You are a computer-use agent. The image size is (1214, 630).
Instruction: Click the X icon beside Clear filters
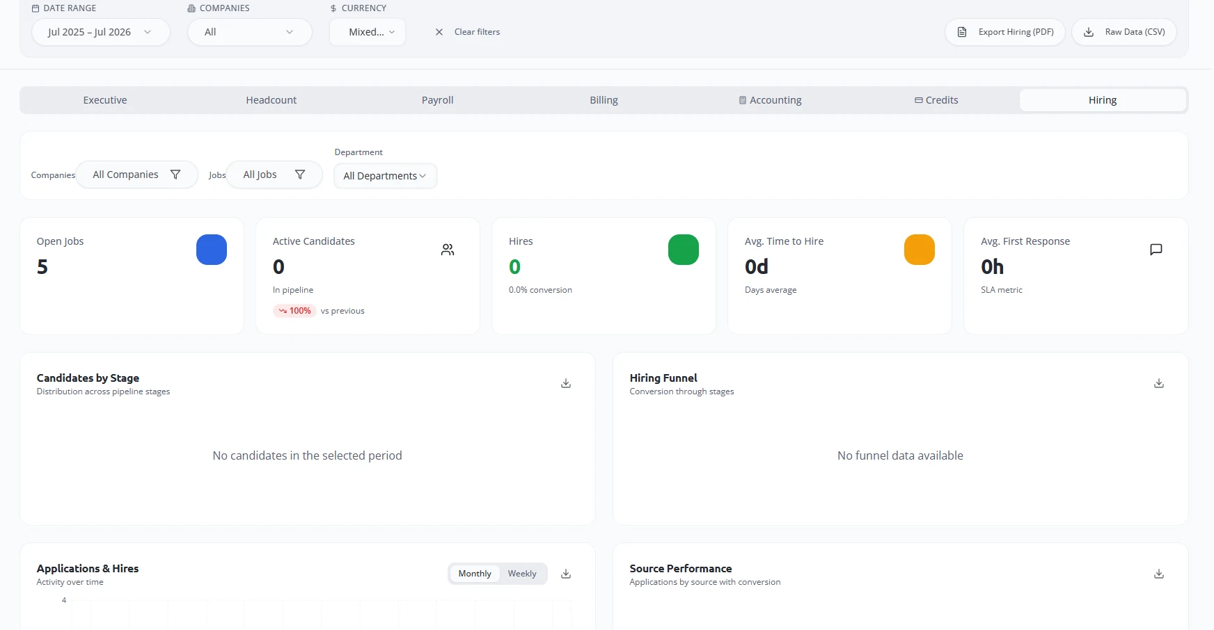(439, 32)
